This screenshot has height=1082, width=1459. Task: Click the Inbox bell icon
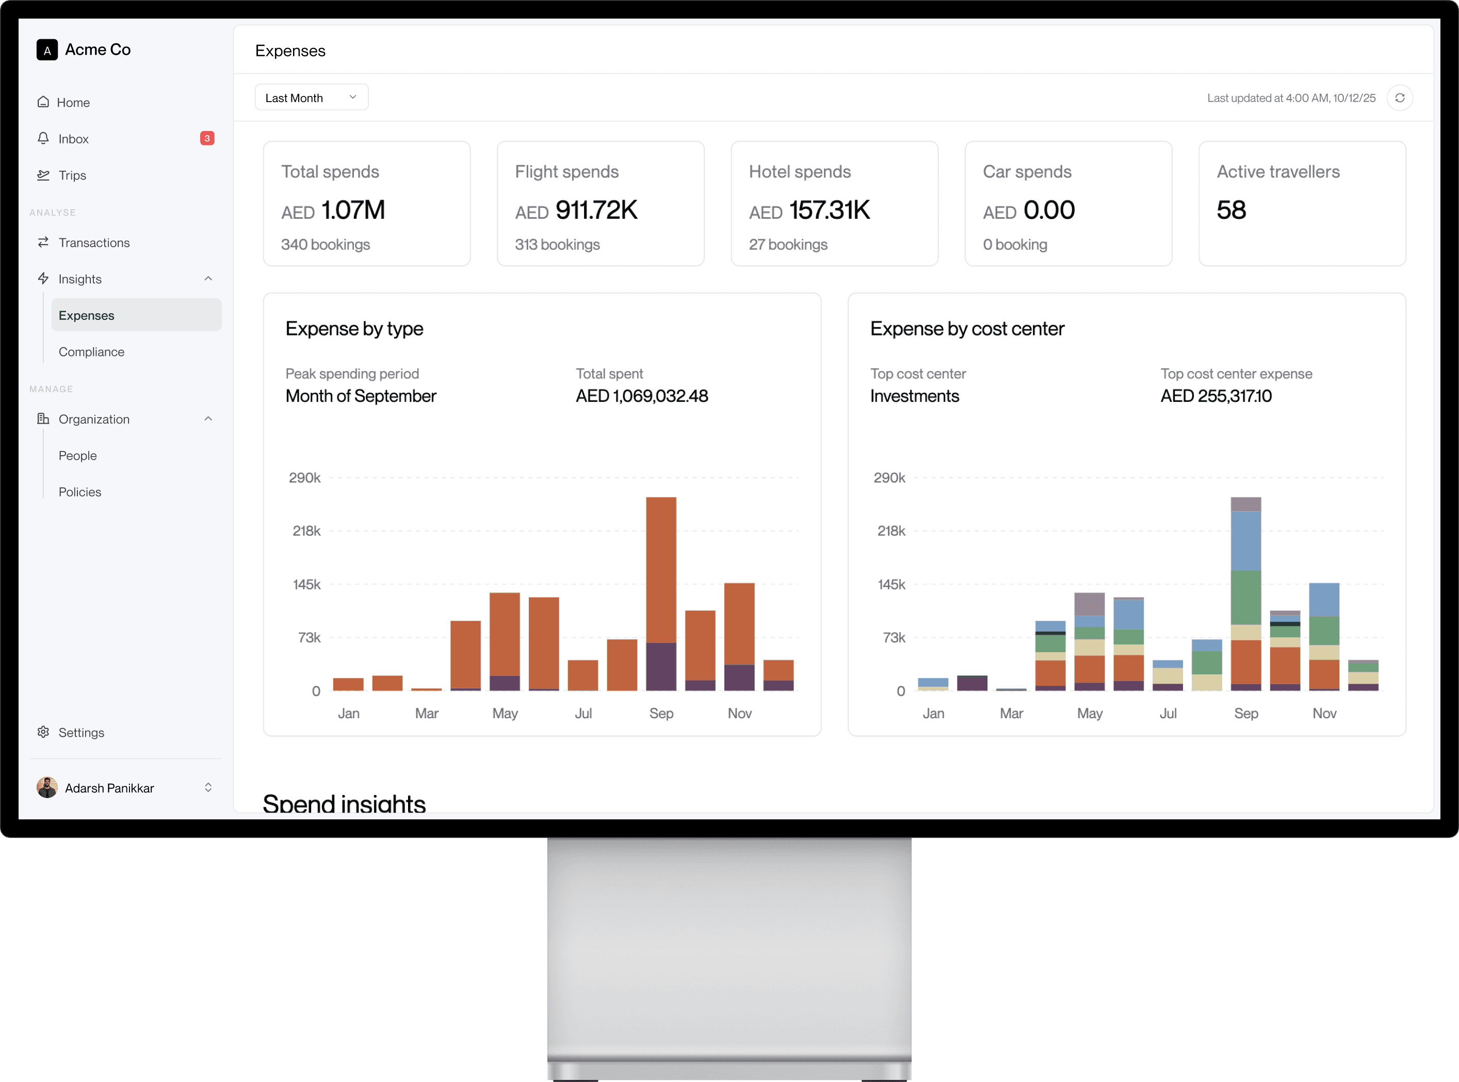[x=43, y=138]
